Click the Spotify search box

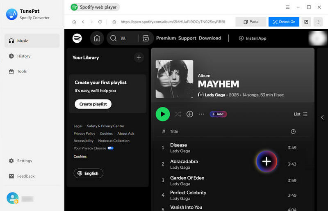click(123, 38)
